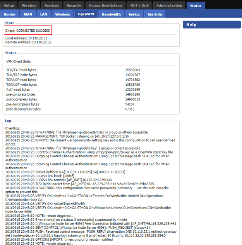Click the TUN/TAP write bytes label
Image resolution: width=242 pixels, height=245 pixels.
pos(22,75)
